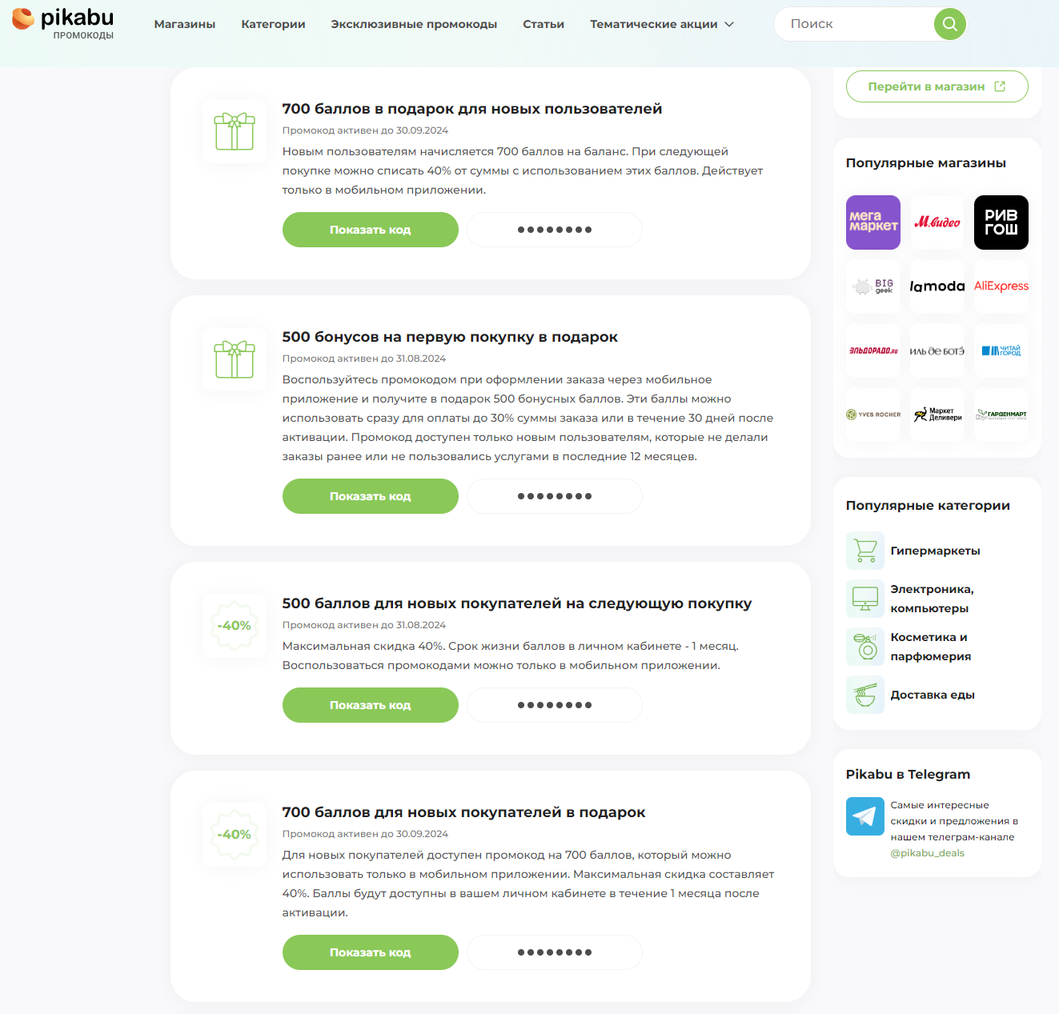Show code for 500 бонусов на первую покупку
This screenshot has width=1059, height=1014.
[371, 496]
